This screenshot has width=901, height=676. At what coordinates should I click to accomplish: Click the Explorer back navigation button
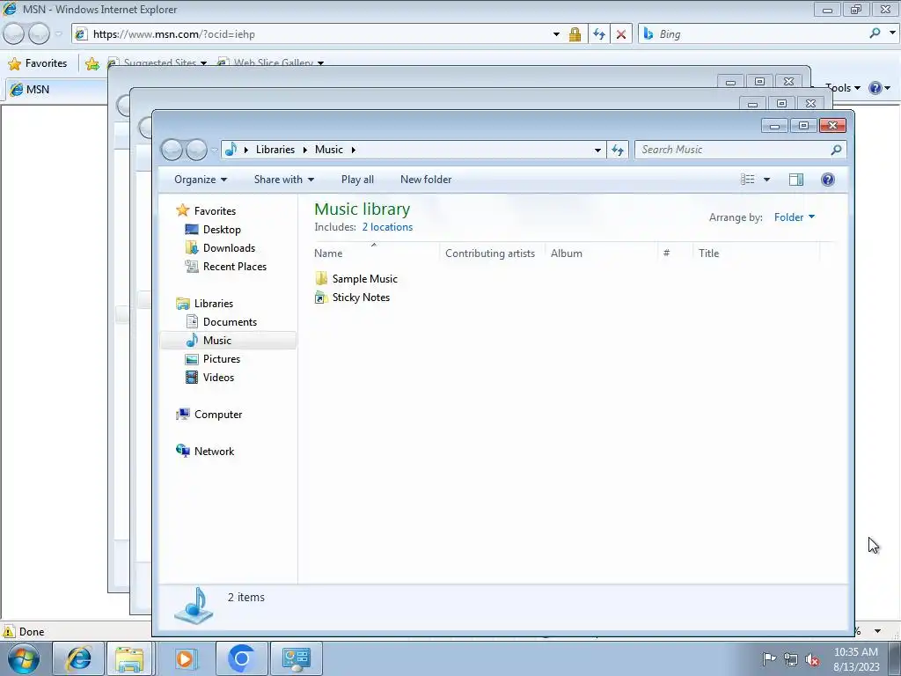pyautogui.click(x=172, y=150)
